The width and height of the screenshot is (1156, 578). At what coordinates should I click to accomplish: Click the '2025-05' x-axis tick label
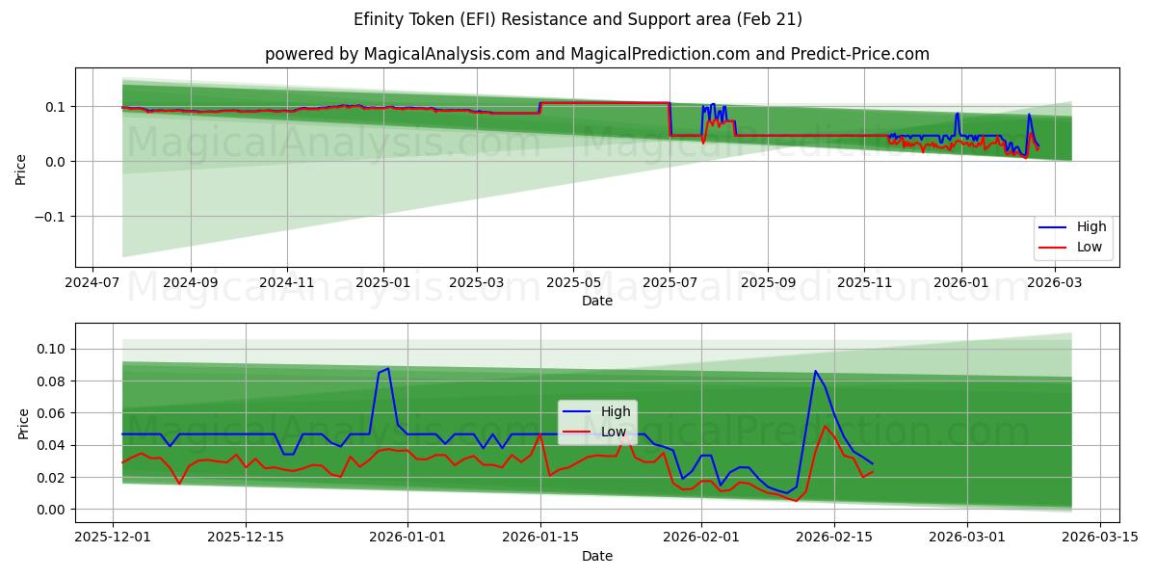[573, 282]
